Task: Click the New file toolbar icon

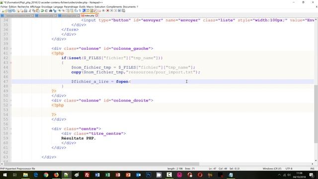Action: click(2, 10)
